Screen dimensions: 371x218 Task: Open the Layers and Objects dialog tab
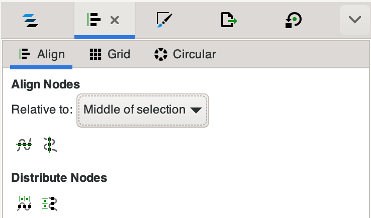click(x=30, y=20)
